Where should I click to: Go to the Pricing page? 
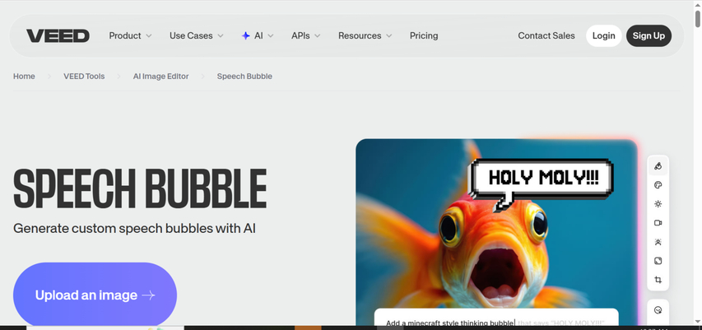(424, 36)
